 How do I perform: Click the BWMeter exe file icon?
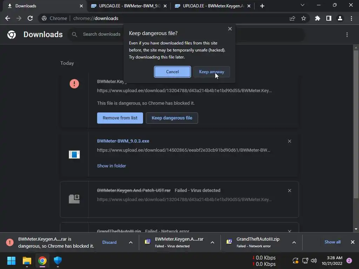click(74, 154)
